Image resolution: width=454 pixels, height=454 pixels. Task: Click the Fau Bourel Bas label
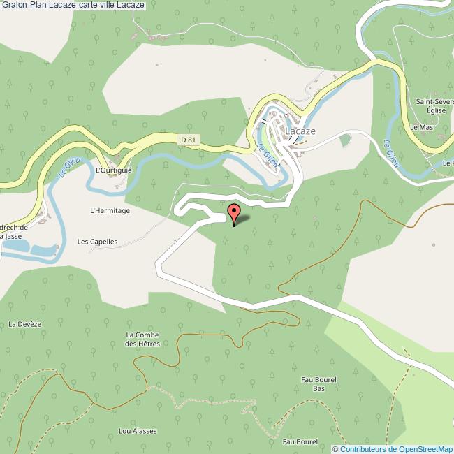pos(318,384)
